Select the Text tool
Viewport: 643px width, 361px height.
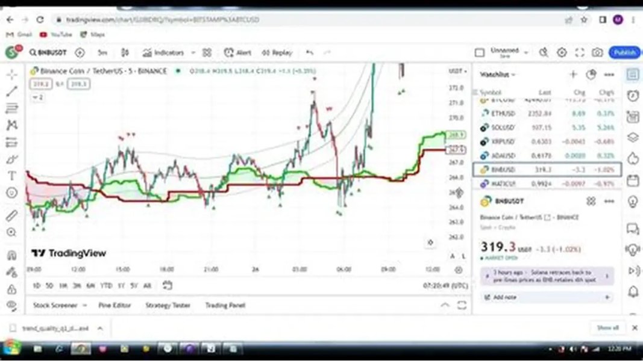coord(12,176)
